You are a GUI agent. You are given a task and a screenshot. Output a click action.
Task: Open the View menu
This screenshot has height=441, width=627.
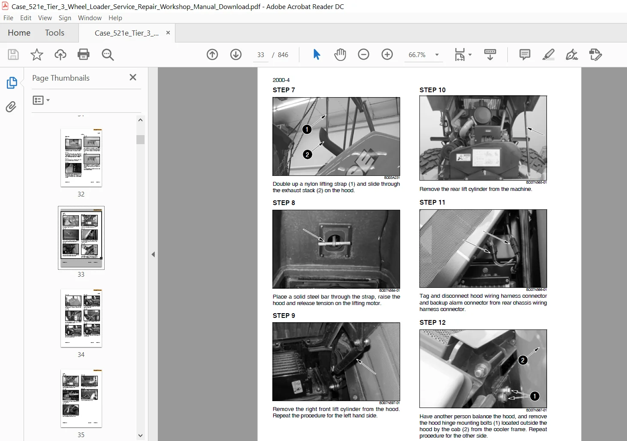[45, 18]
